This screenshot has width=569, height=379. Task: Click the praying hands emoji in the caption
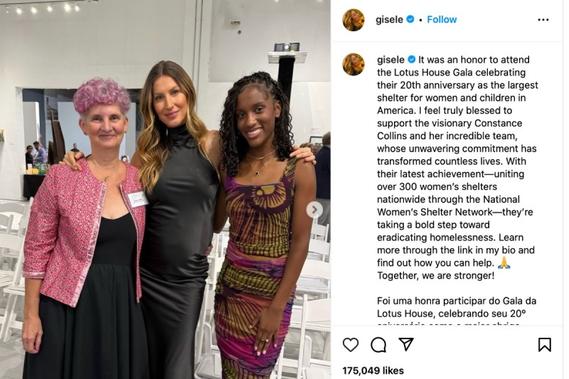point(504,262)
